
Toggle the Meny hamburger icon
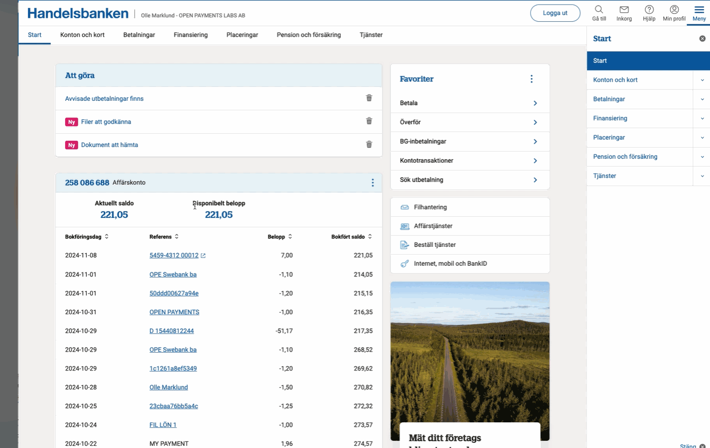tap(699, 9)
